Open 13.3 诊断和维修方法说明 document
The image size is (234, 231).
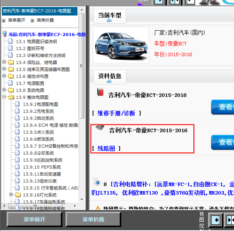tap(41, 55)
